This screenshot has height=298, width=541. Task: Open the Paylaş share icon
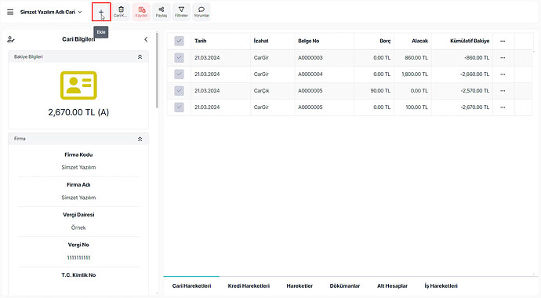coord(162,12)
